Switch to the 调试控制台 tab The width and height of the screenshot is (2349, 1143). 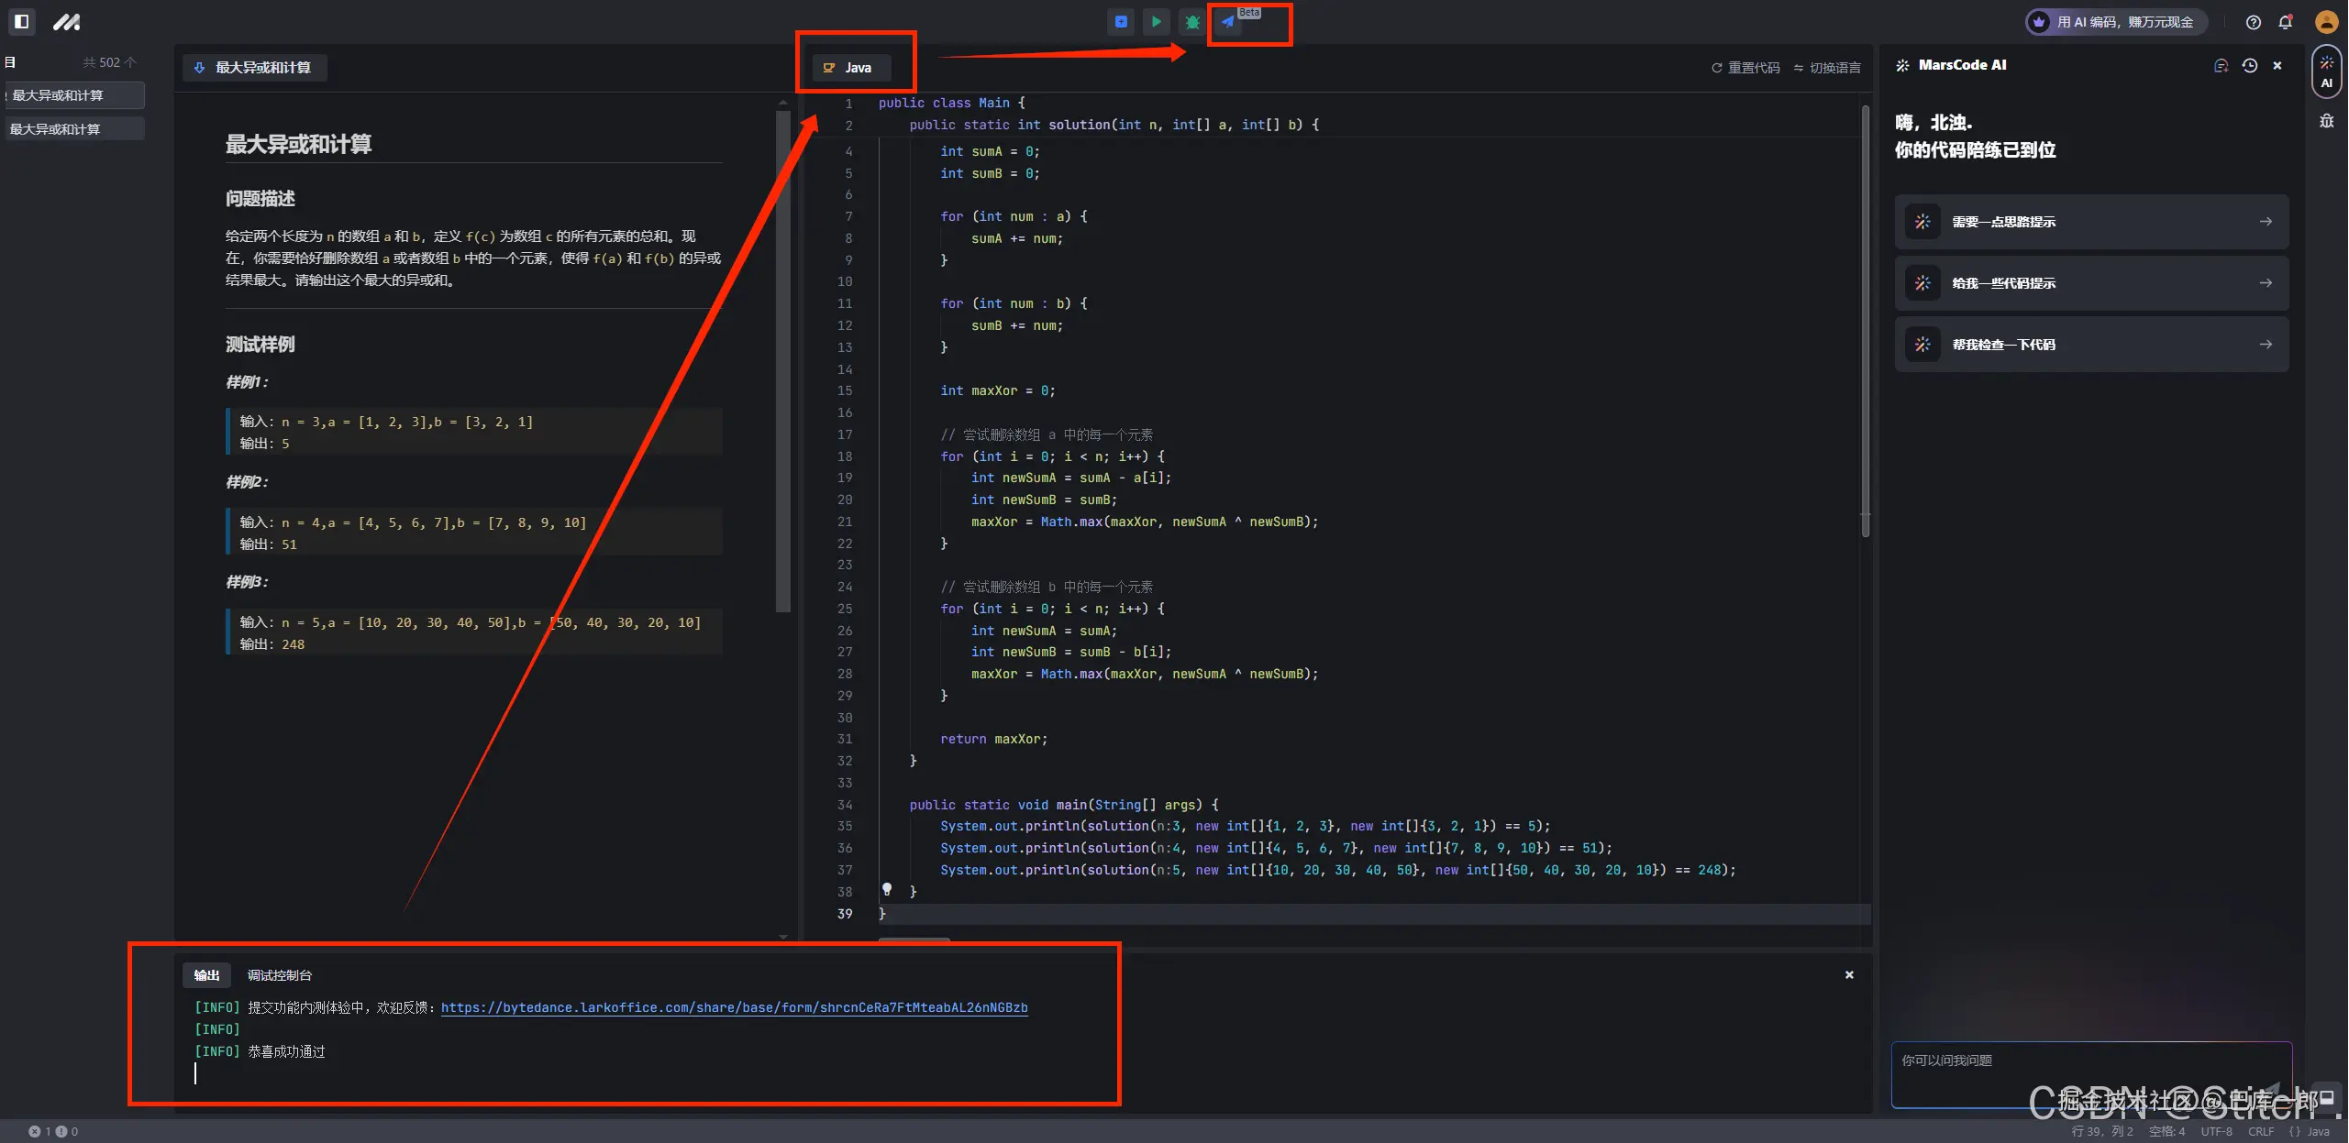click(x=280, y=975)
